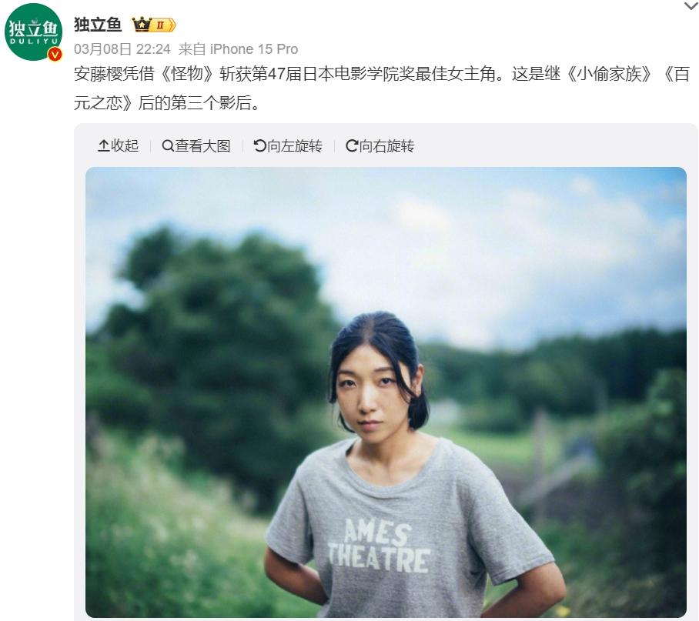Screen dimensions: 699x621
Task: Open the post timestamp 03月08日 22:24
Action: click(x=122, y=49)
